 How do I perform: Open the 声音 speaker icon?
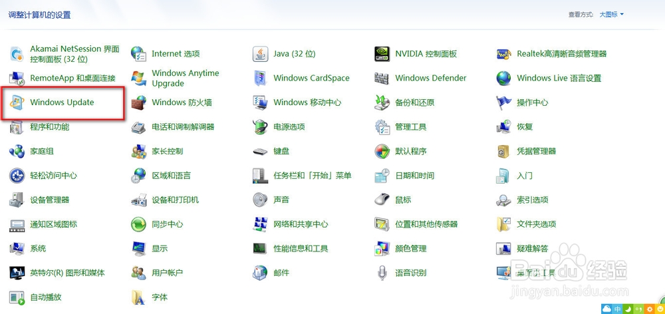click(261, 200)
